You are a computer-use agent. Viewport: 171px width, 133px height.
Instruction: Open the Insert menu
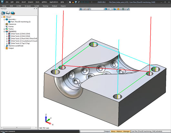tap(24, 2)
